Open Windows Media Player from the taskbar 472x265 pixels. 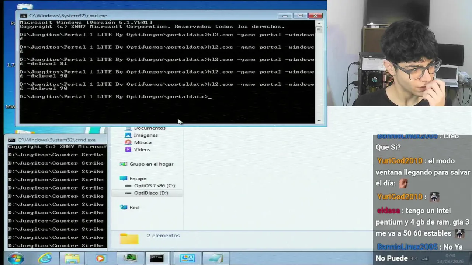click(x=100, y=258)
